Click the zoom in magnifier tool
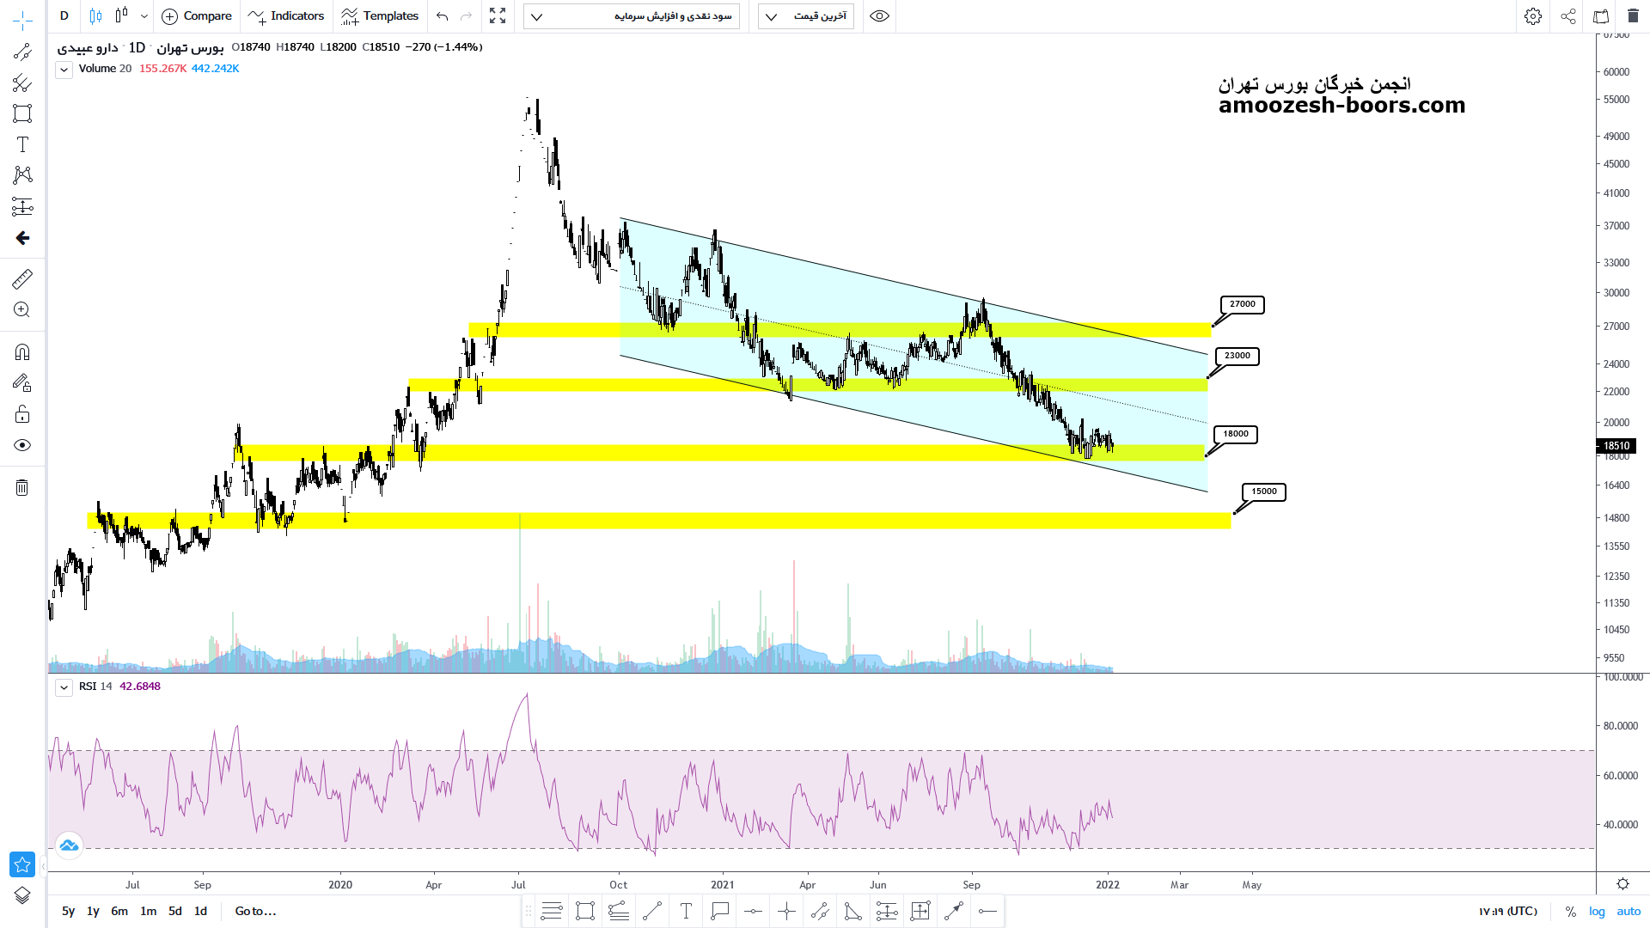 (x=22, y=310)
